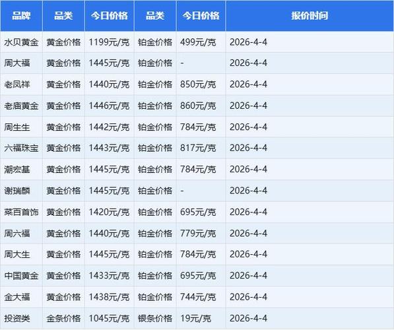Click the 金条价格 category cell
Image resolution: width=394 pixels, height=330 pixels.
tap(63, 318)
